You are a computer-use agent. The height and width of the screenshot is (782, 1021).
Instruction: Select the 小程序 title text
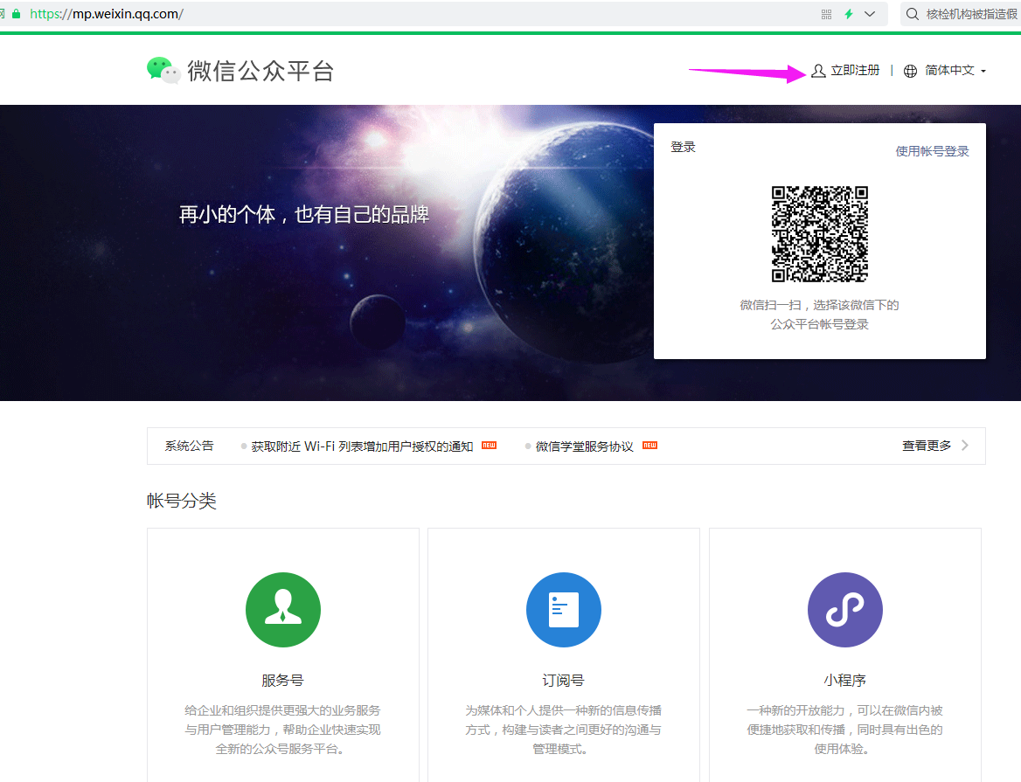(x=844, y=681)
